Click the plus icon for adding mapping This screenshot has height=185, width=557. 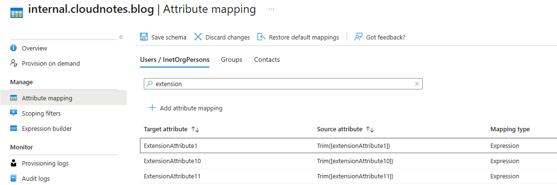[x=152, y=107]
